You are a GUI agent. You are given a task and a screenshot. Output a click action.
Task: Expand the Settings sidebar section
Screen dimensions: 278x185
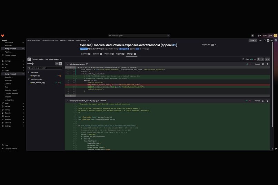point(13,126)
